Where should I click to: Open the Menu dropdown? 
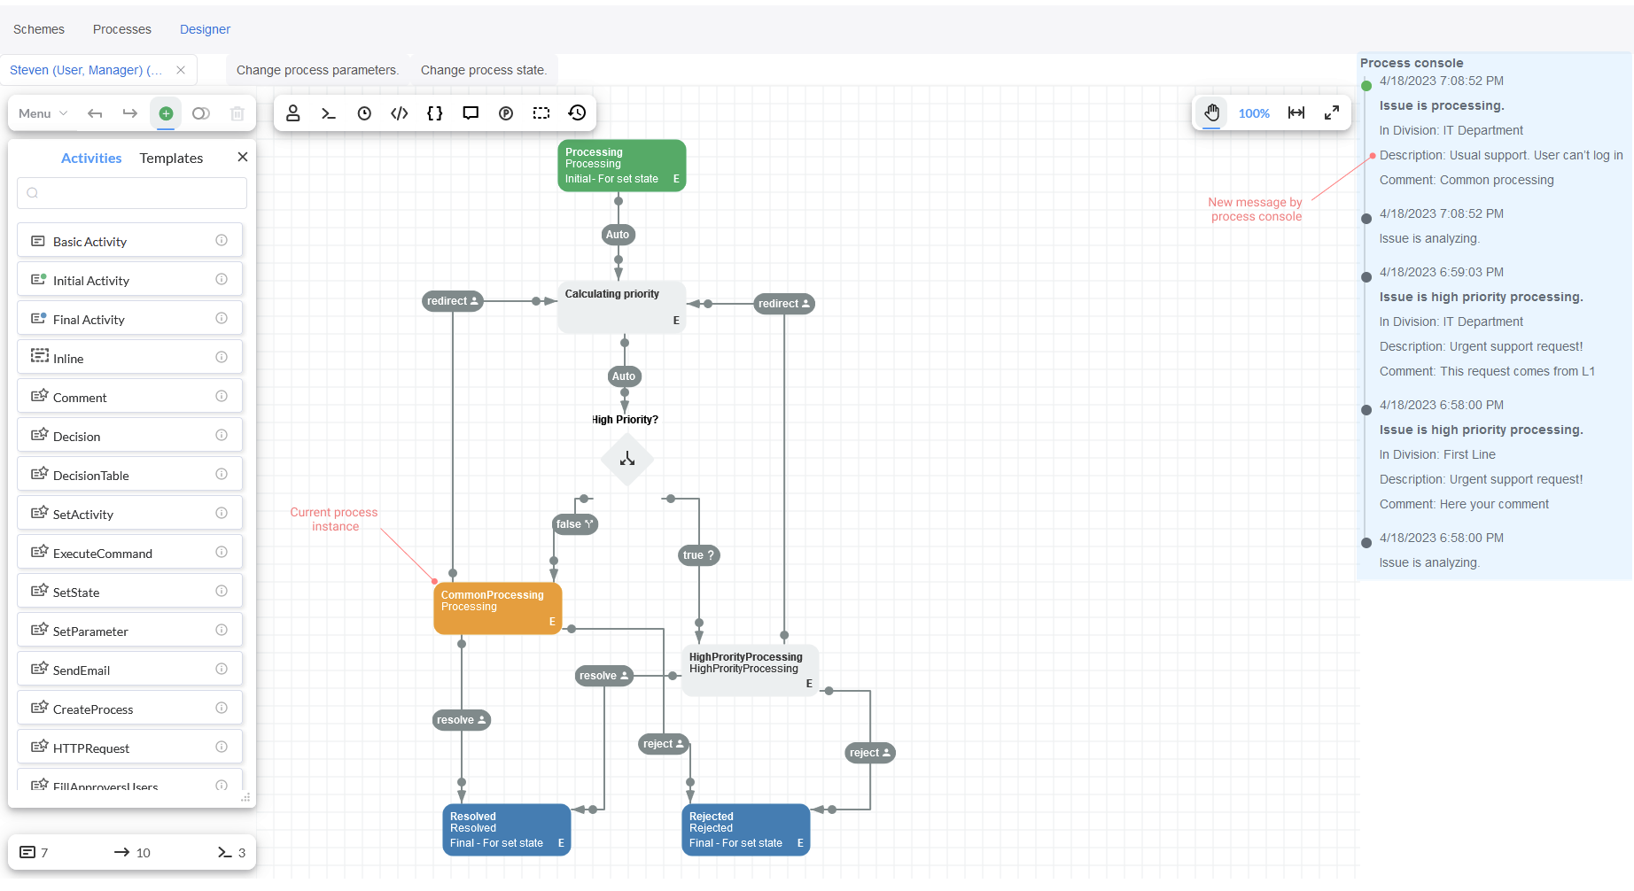pos(43,113)
